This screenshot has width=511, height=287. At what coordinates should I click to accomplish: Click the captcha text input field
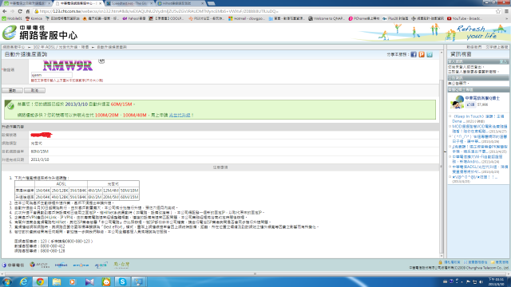pyautogui.click(x=51, y=75)
